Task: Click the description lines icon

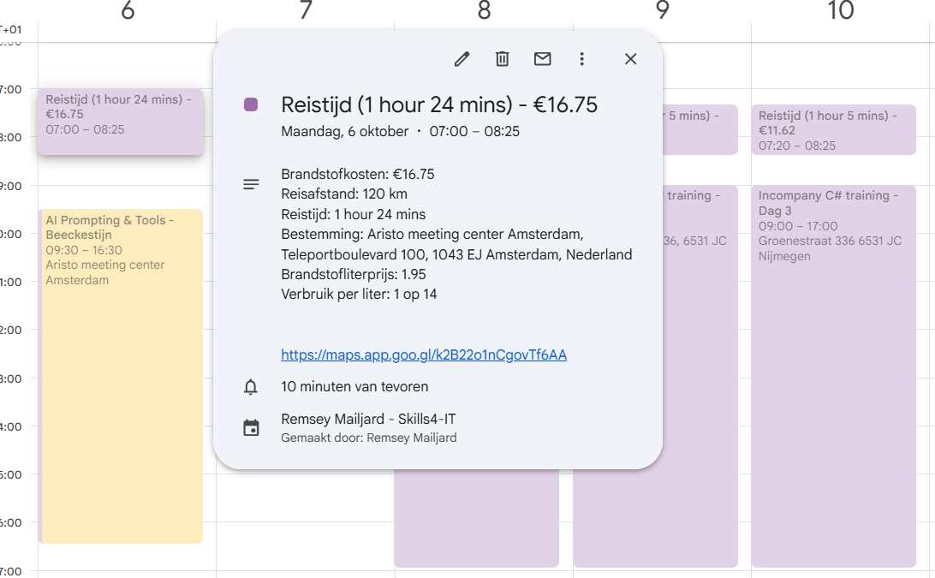Action: tap(251, 183)
